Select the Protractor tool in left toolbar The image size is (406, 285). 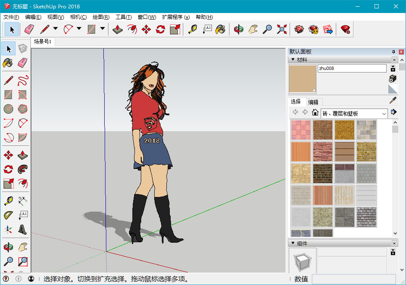click(8, 215)
